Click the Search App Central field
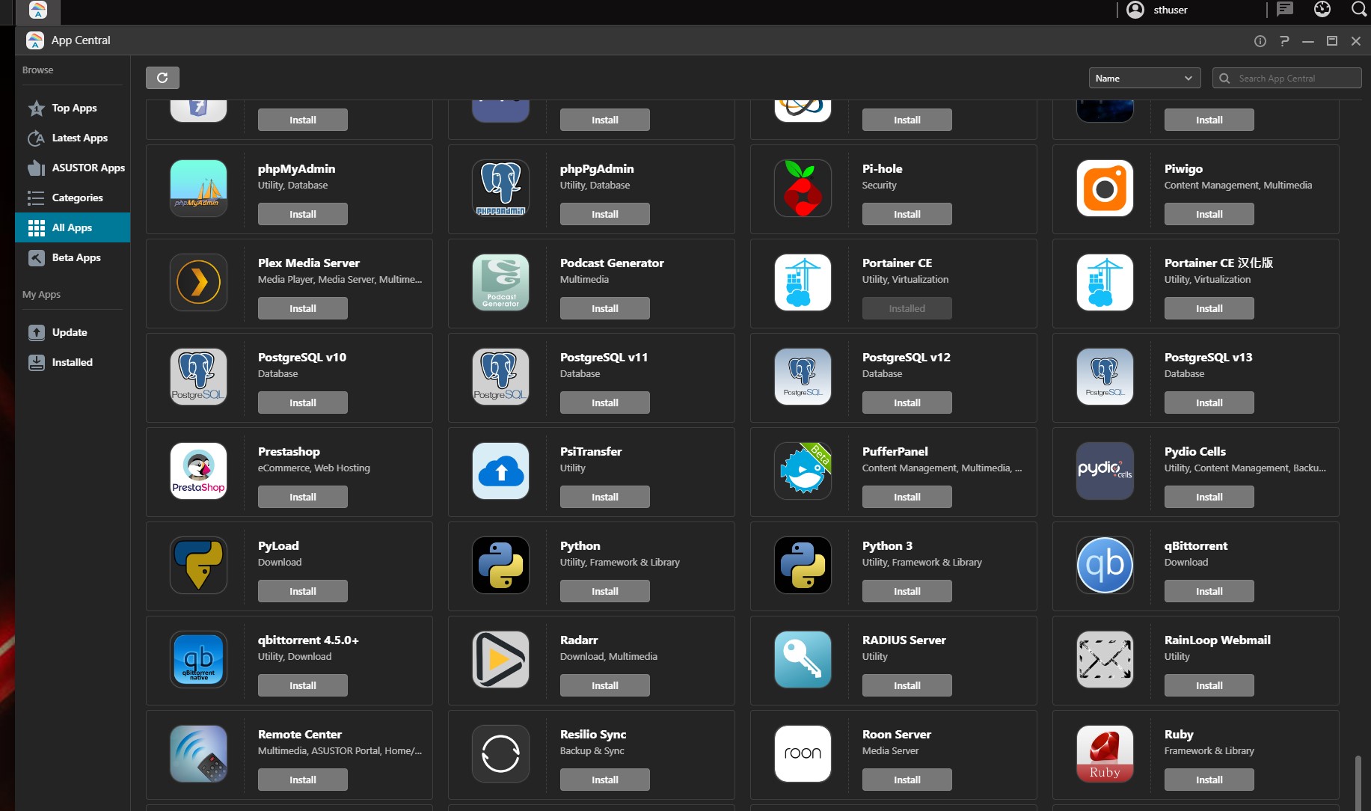The image size is (1371, 811). click(1286, 78)
